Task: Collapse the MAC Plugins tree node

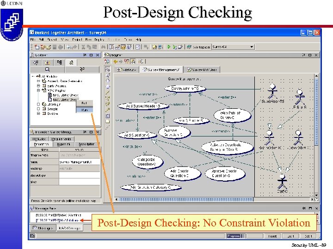Action: click(38, 90)
